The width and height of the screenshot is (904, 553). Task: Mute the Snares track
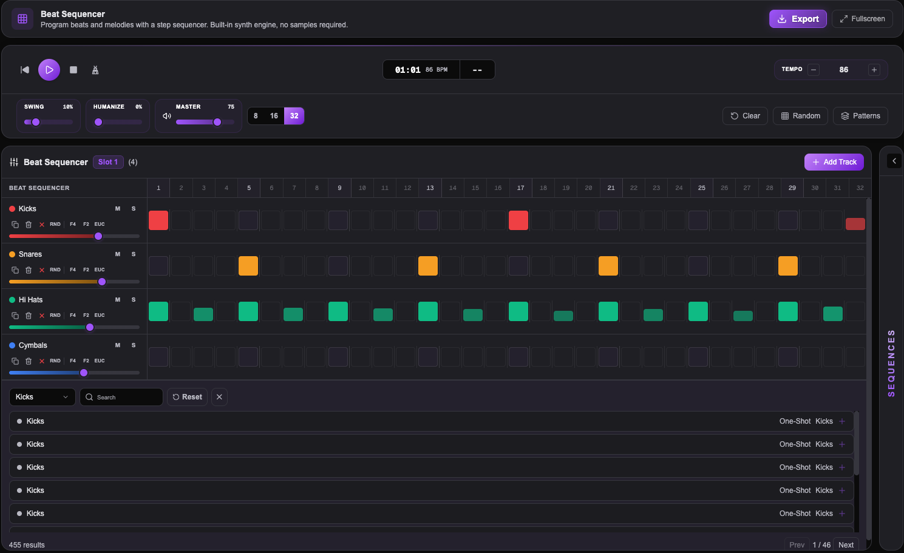pyautogui.click(x=118, y=254)
